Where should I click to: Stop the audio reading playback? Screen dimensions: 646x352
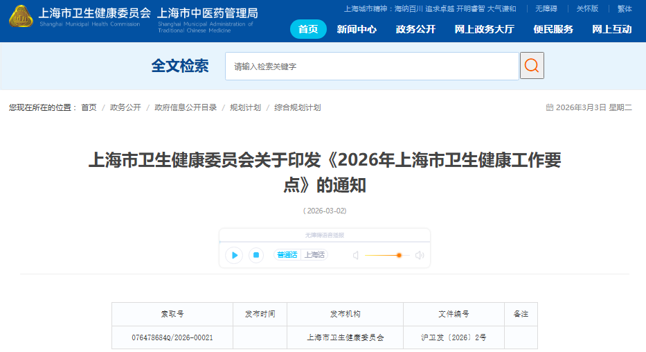click(256, 255)
